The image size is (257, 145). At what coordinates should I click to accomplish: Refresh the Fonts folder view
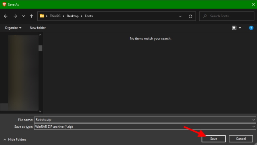(190, 16)
